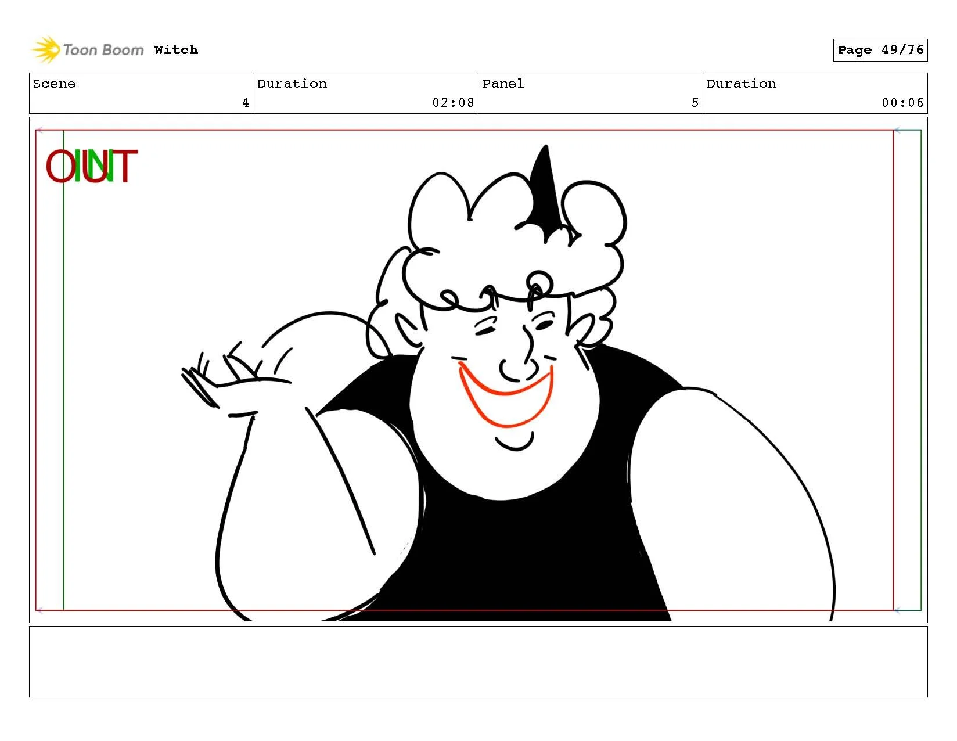Click the scene duration value '02:08'
The height and width of the screenshot is (741, 957).
coord(453,103)
